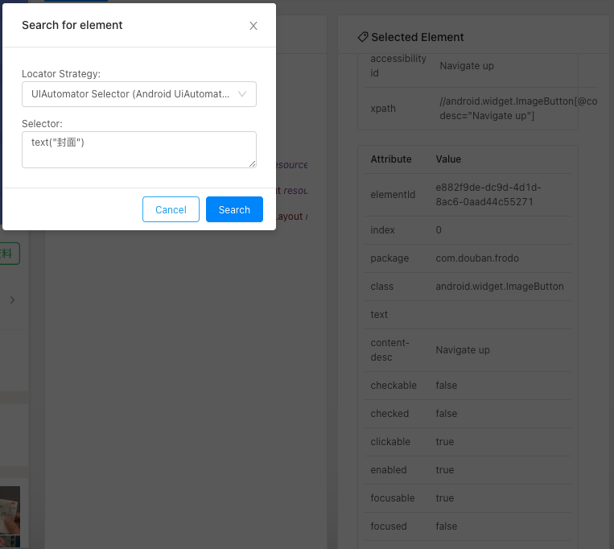Viewport: 614px width, 549px height.
Task: Click the blue Search button
Action: [234, 209]
